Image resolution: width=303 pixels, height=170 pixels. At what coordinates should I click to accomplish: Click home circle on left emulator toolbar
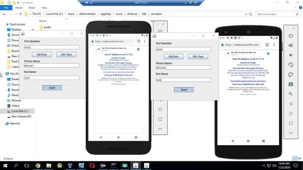pos(160,109)
